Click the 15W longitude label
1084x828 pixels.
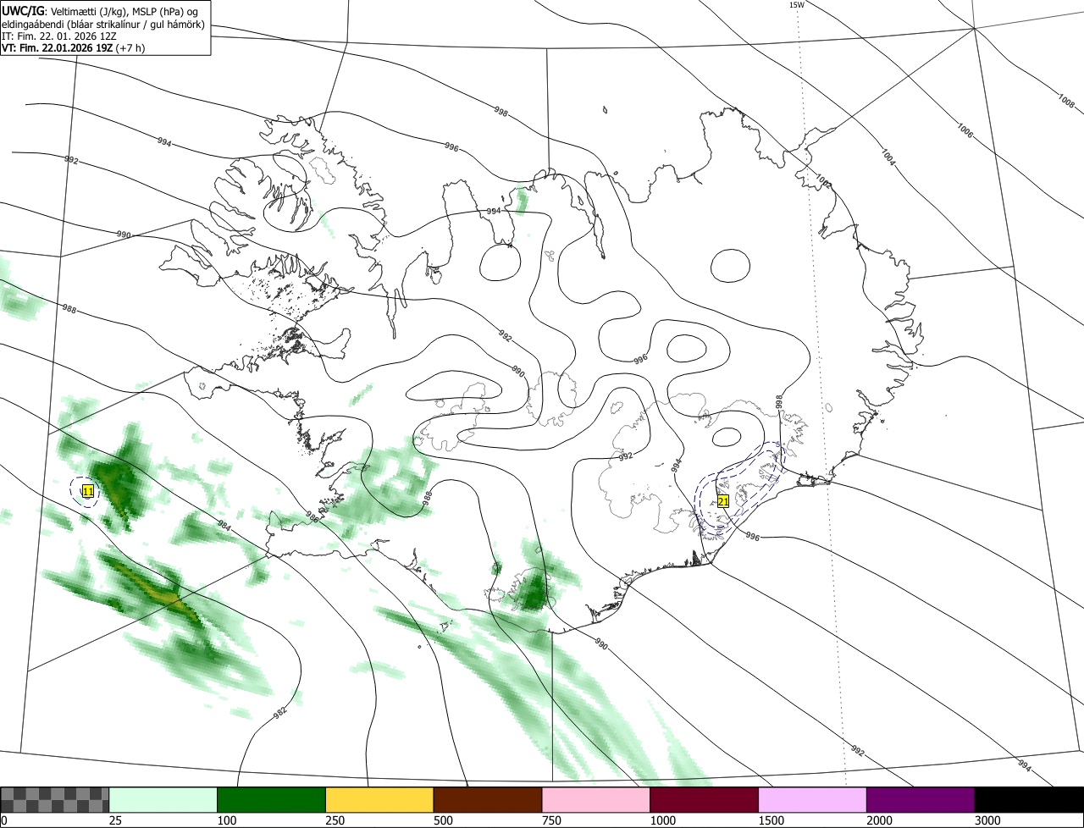click(x=796, y=5)
